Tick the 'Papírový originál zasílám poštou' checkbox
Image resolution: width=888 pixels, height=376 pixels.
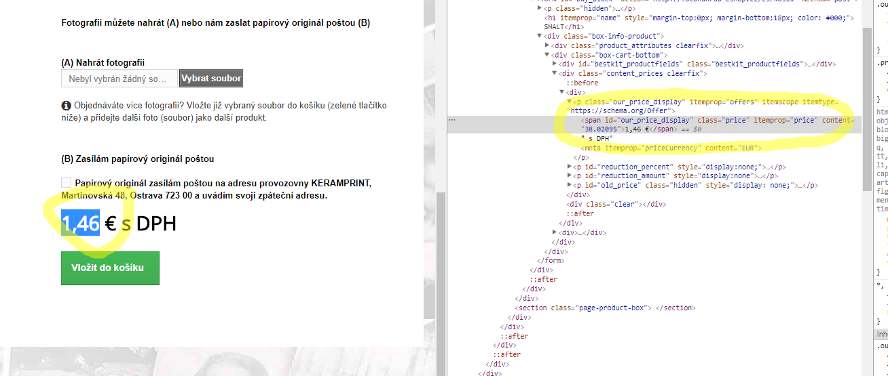66,183
